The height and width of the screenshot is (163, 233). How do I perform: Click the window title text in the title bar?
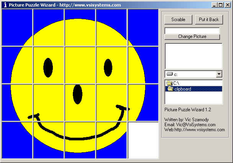point(65,5)
